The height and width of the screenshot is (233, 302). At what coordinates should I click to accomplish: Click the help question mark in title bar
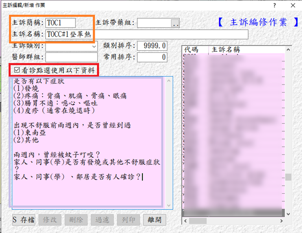274,5
